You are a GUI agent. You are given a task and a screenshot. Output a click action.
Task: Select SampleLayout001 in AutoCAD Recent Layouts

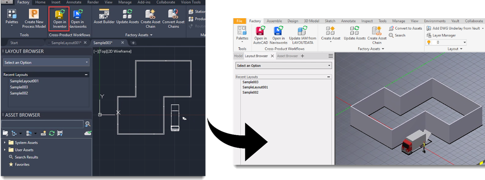pos(24,81)
